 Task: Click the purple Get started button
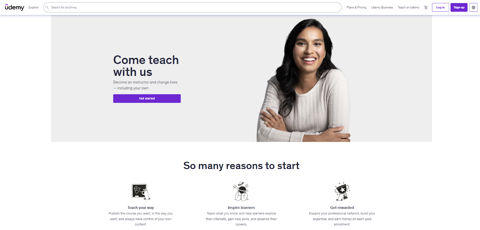coord(147,98)
